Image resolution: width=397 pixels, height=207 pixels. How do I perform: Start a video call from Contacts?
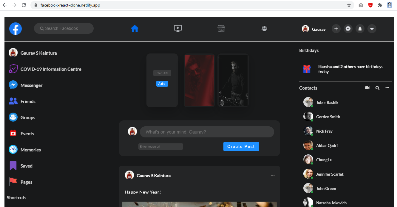pos(367,88)
